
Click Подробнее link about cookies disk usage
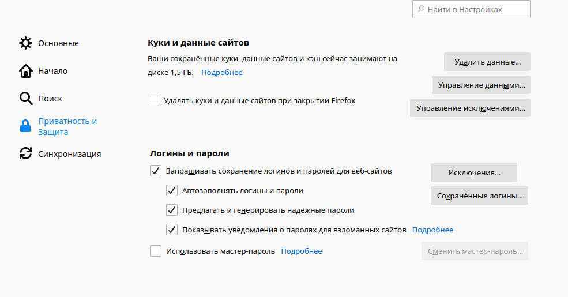coord(222,73)
